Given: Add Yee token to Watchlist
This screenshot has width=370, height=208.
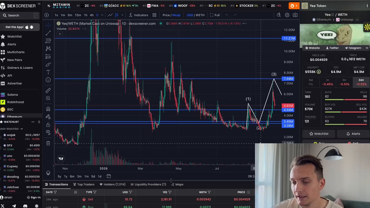Looking at the screenshot, I should coord(319,134).
